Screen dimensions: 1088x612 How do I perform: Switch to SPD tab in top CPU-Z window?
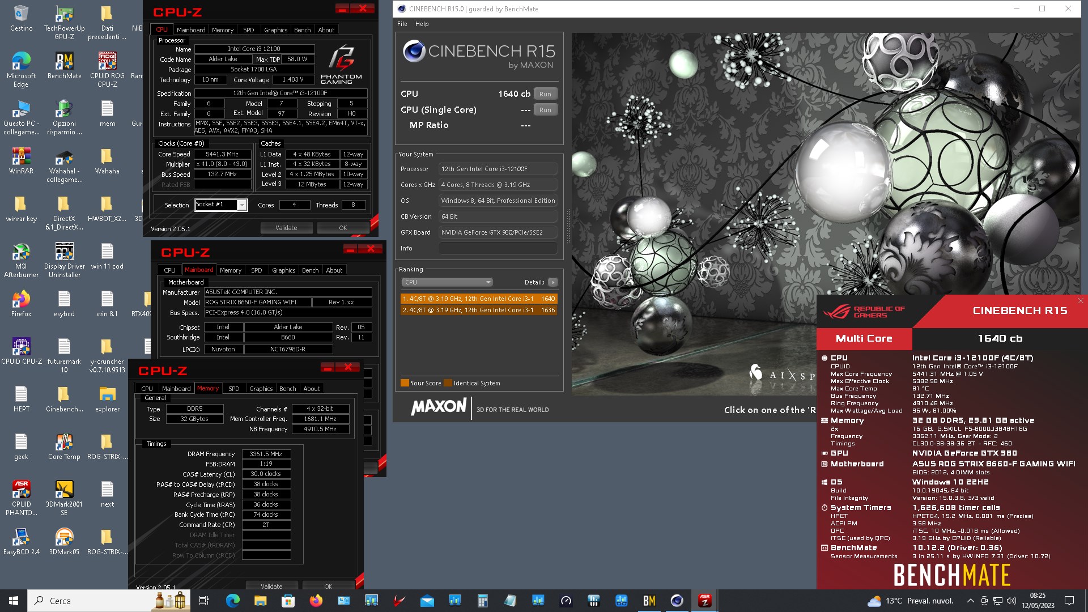coord(249,29)
